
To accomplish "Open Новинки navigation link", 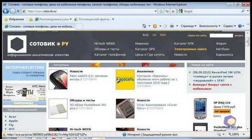I will point(142,43).
